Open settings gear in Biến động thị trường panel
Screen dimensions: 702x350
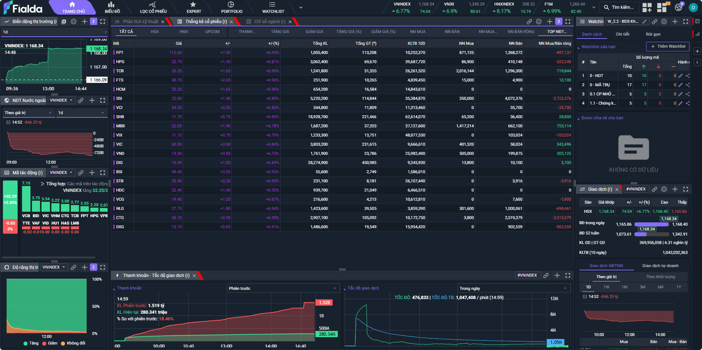pos(73,22)
